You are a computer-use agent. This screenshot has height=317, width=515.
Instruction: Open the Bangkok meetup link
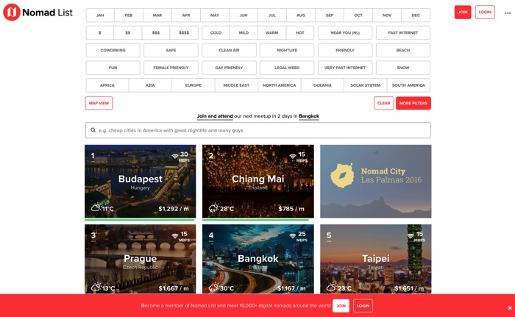tap(309, 116)
